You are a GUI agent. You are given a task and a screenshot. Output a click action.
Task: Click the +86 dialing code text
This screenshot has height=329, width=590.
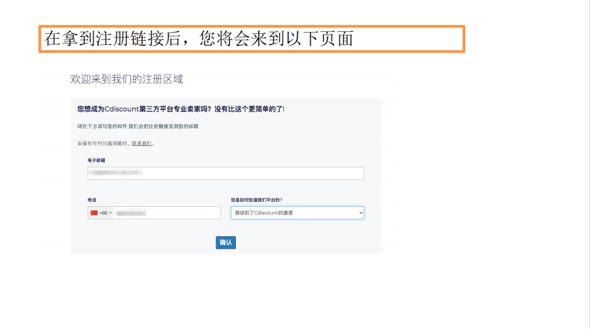[x=103, y=213]
